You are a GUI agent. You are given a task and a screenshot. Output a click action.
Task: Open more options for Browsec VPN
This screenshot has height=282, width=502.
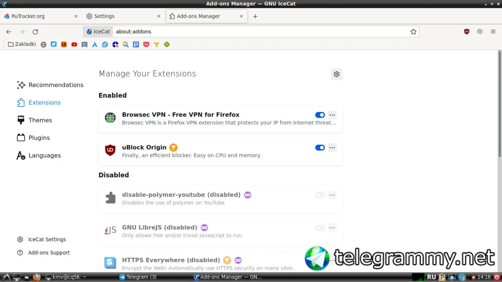click(332, 115)
